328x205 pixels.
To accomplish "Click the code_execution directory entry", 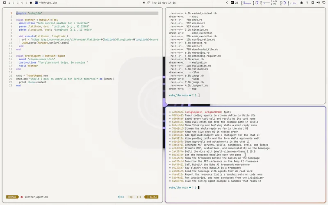I will [202, 33].
